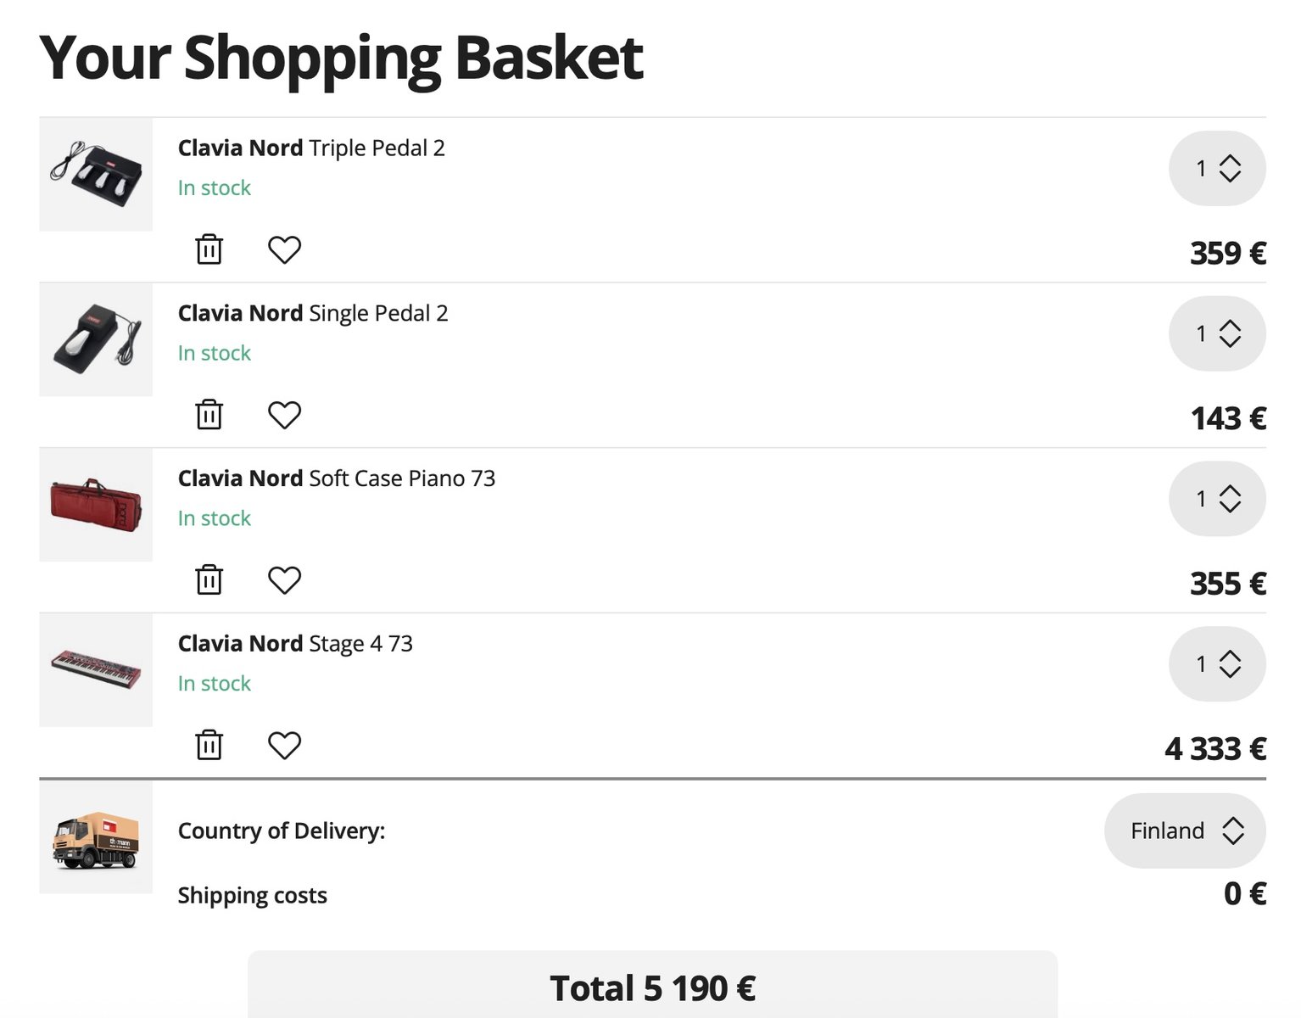
Task: Open the Clavia Nord Triple Pedal 2 product link
Action: (311, 148)
